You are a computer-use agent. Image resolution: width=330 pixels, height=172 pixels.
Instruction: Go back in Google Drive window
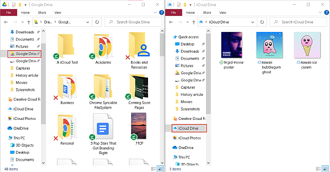tap(6, 22)
